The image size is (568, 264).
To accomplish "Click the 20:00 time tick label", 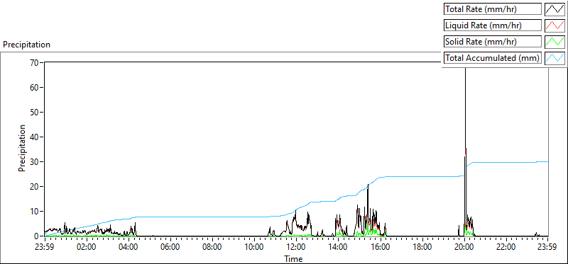I will pyautogui.click(x=464, y=248).
